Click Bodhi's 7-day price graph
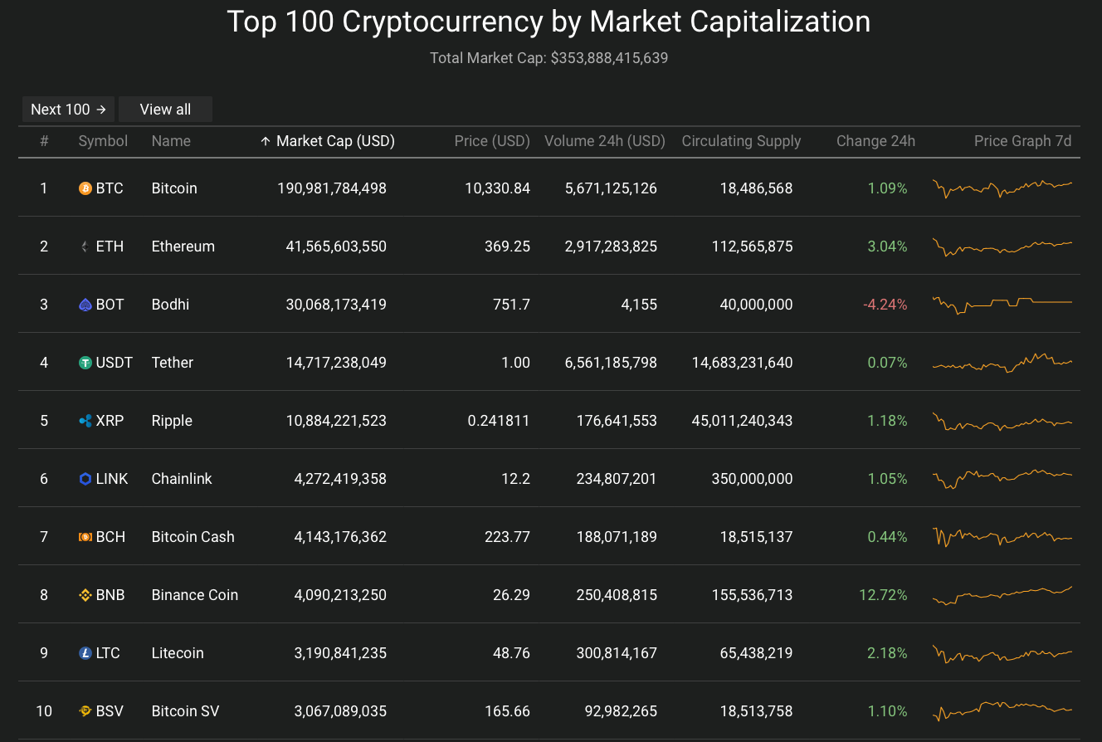The image size is (1102, 742). [1002, 305]
